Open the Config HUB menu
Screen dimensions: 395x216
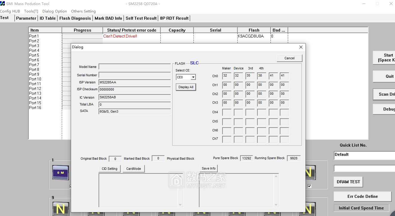coord(10,11)
